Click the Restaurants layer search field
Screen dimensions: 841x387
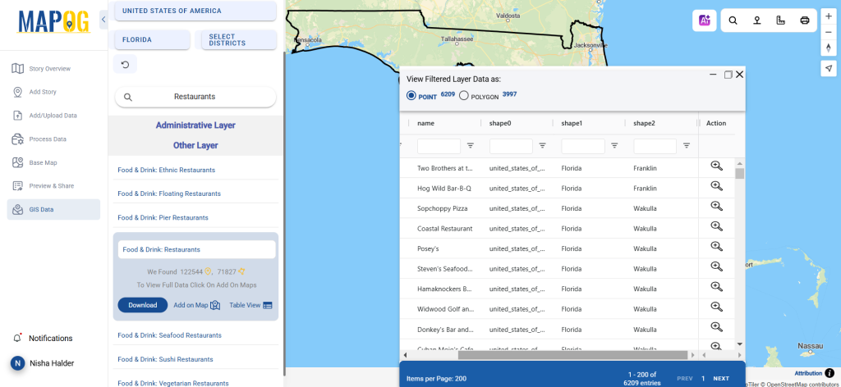click(195, 97)
